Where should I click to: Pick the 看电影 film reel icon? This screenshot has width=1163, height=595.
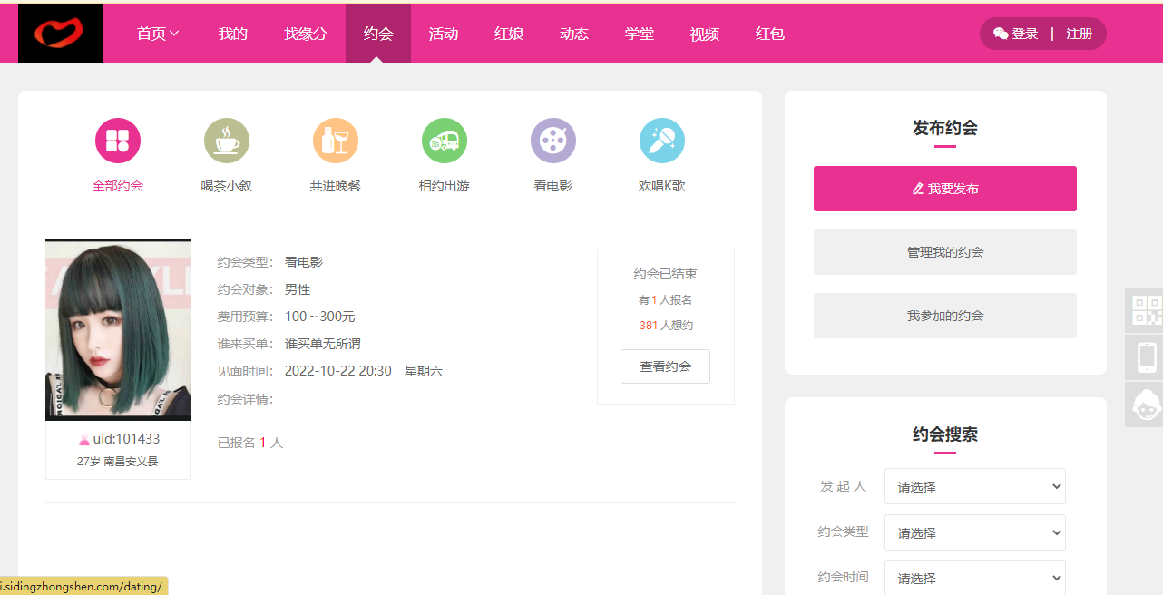[x=553, y=141]
